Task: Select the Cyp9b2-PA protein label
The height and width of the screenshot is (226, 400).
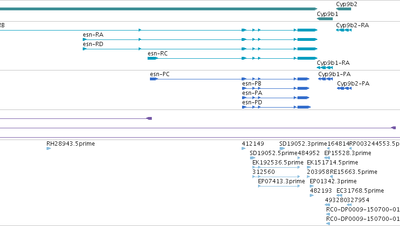Action: click(x=353, y=84)
